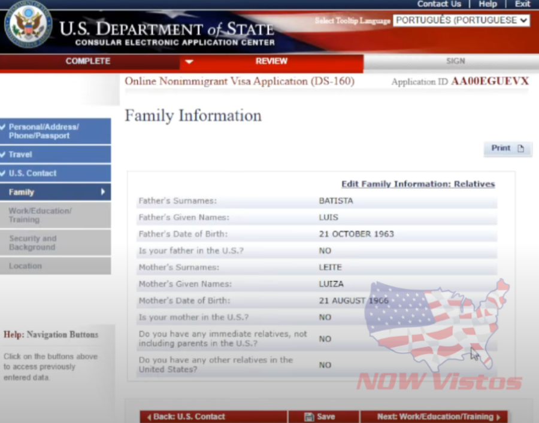Click the white arrow on Family sidebar item
Screen dimensions: 539x423
[x=103, y=192]
